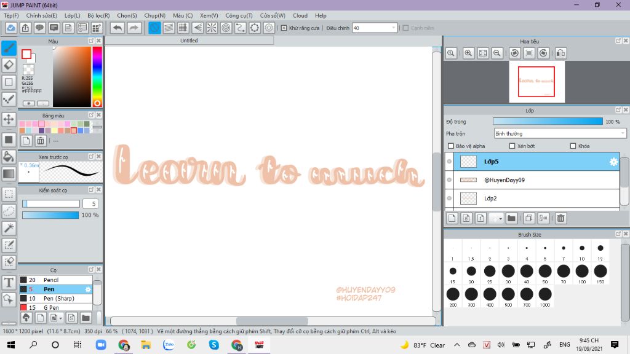Screen dimensions: 630x354
Task: Choose brush size 50 preset
Action: [x=545, y=273]
